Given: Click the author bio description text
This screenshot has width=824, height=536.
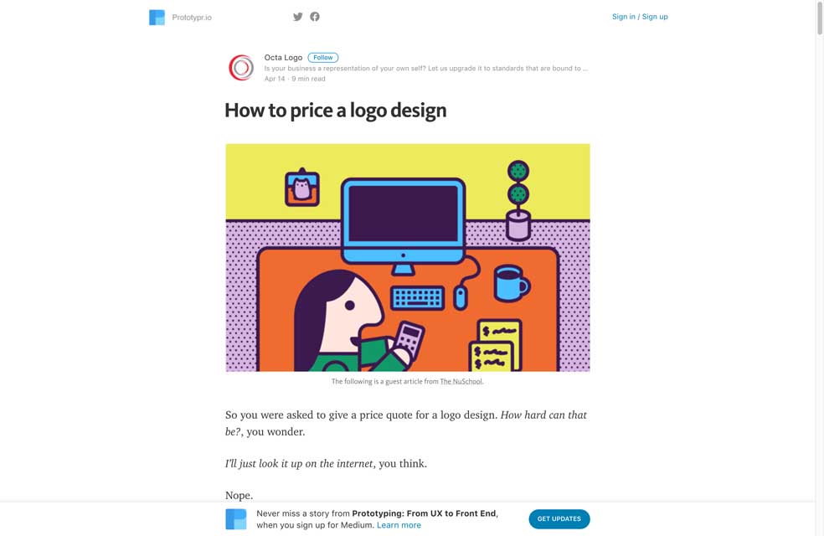Looking at the screenshot, I should coord(425,69).
